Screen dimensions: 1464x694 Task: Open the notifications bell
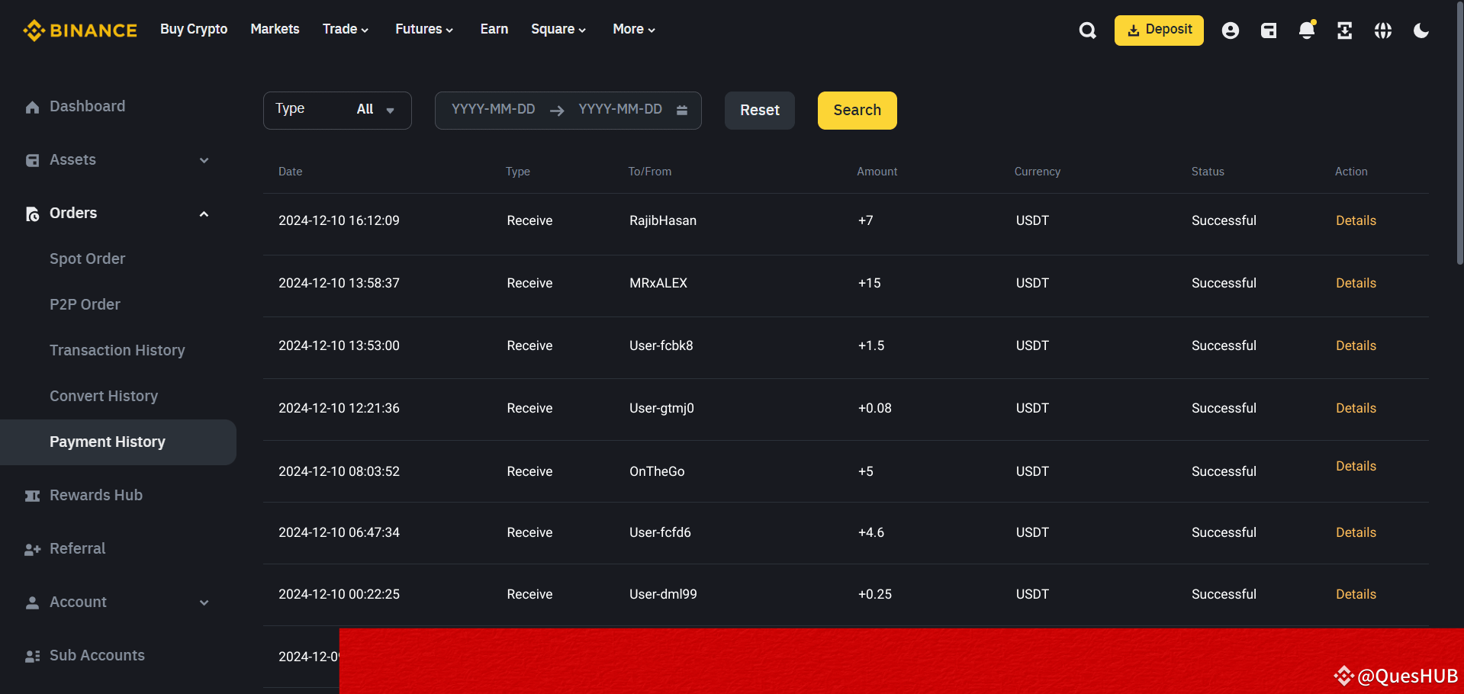[1307, 30]
